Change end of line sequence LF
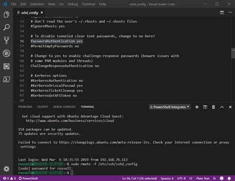Viewport: 235px width, 181px height. (191, 179)
